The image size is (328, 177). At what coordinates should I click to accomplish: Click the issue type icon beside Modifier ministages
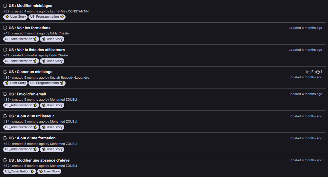5,6
